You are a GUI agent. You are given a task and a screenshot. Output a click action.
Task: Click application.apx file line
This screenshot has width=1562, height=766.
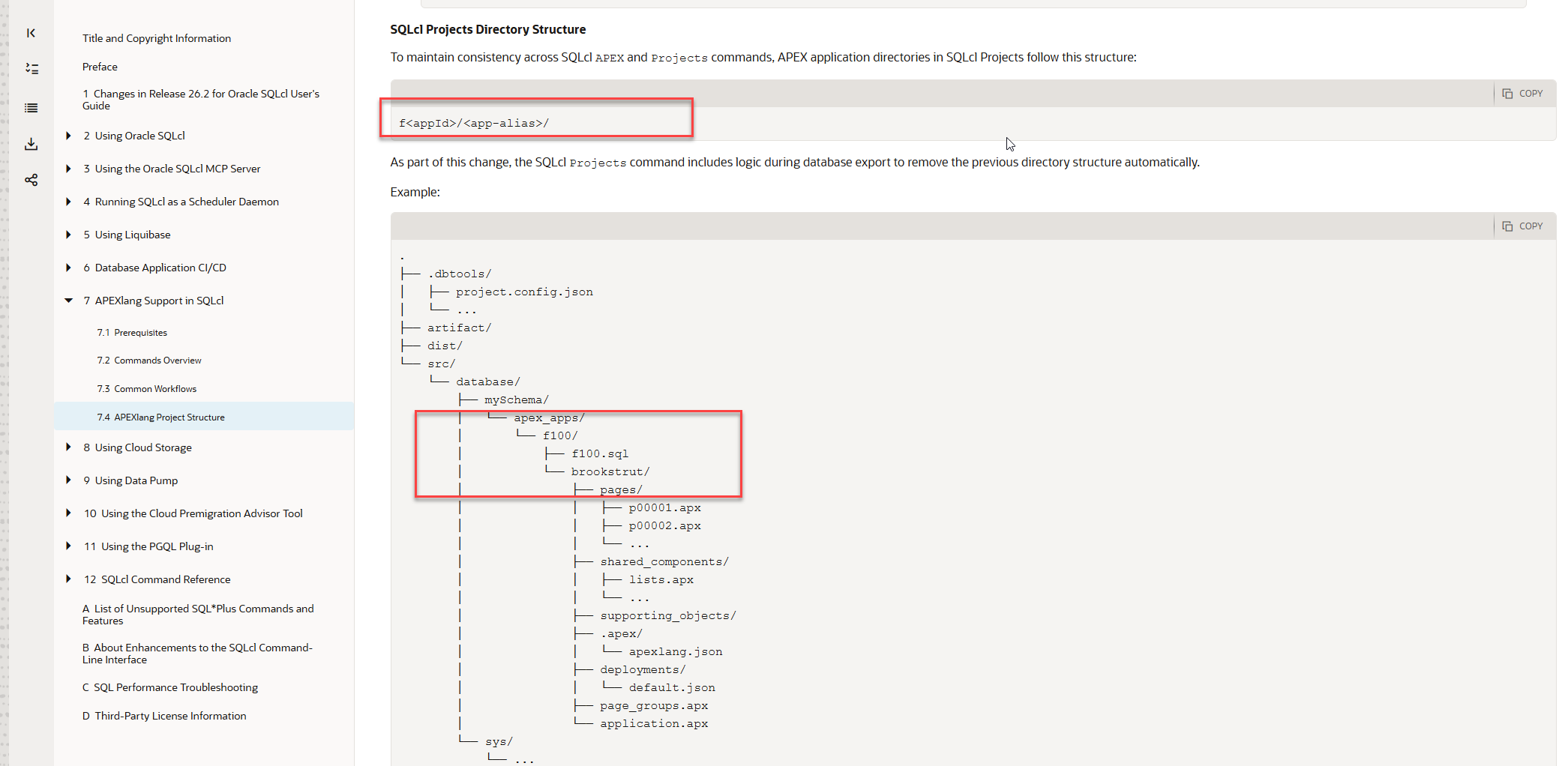tap(654, 723)
